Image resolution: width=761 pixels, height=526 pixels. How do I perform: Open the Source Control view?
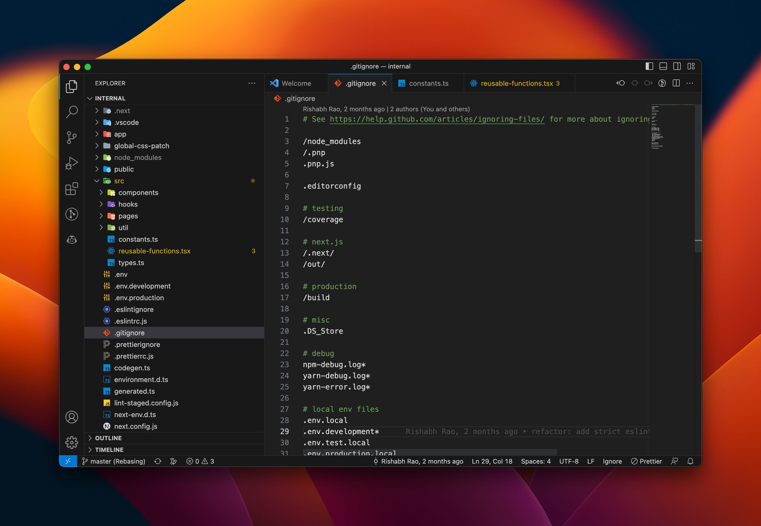point(72,137)
